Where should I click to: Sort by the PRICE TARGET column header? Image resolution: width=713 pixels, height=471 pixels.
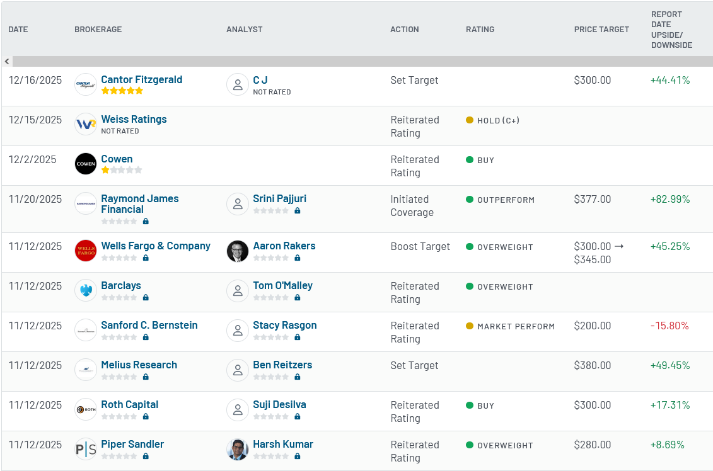tap(601, 29)
